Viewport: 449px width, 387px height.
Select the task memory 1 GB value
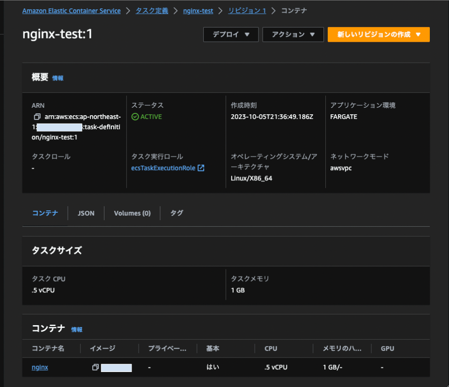238,290
